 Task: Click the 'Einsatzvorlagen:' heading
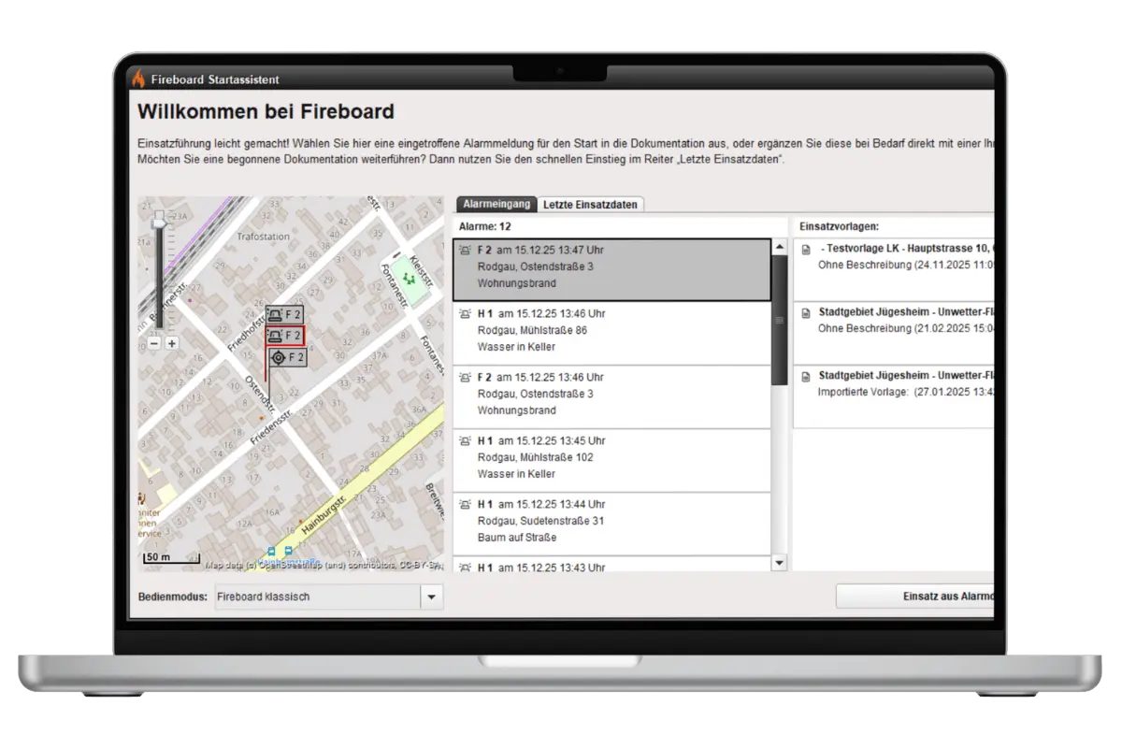pos(839,226)
